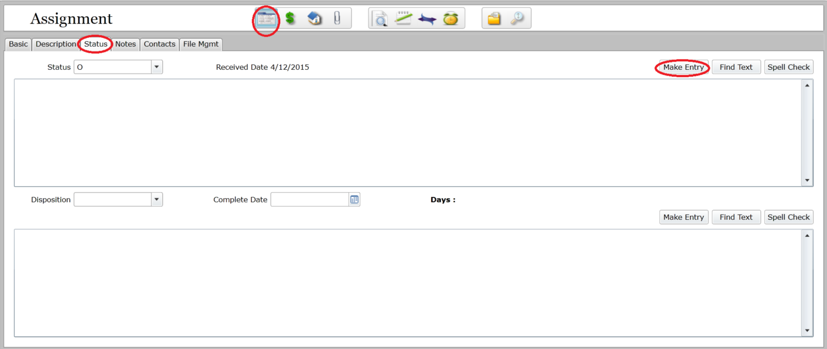
Task: Select the Status tab
Action: point(96,44)
